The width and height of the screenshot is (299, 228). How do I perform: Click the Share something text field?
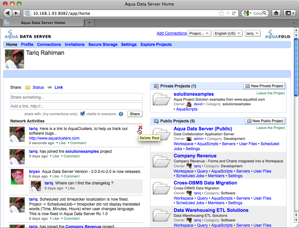tap(76, 97)
